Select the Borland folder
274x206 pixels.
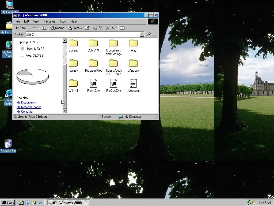[x=73, y=46]
